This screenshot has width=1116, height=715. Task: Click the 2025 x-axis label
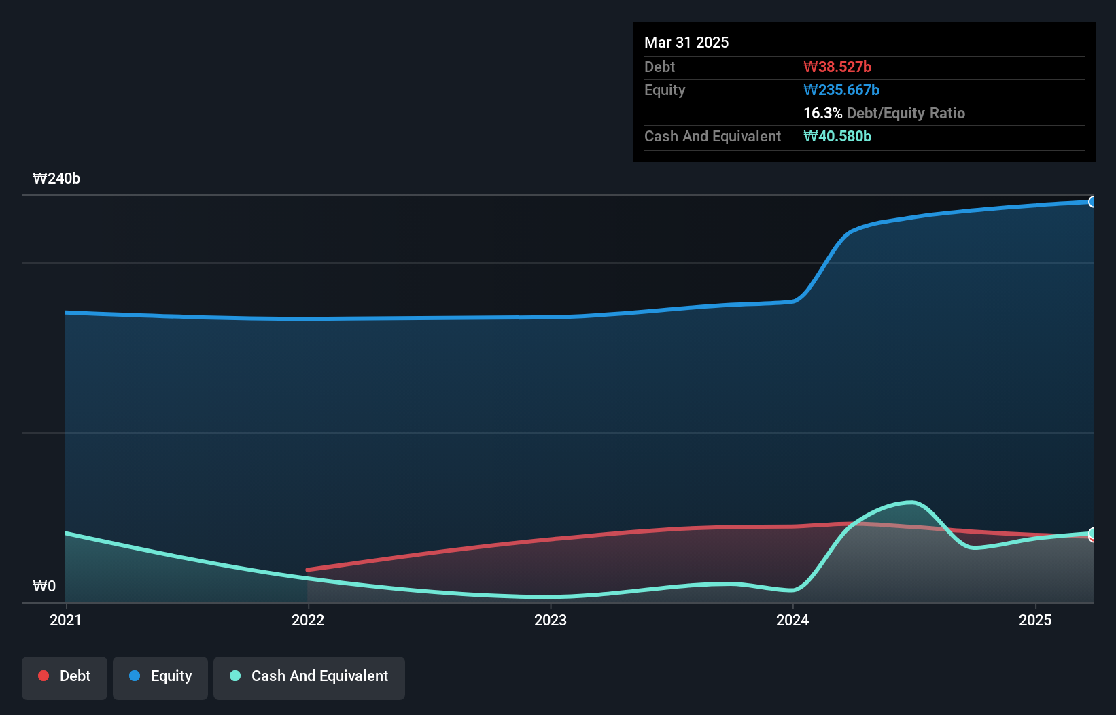coord(1035,620)
